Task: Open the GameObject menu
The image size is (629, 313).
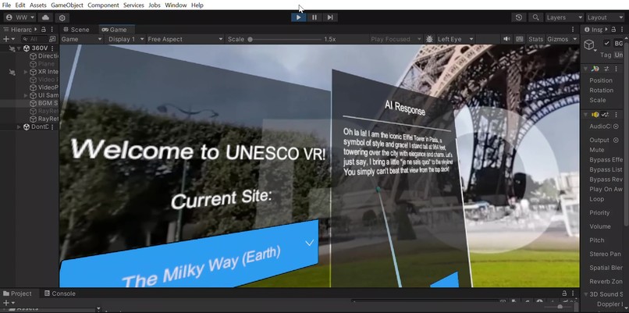Action: click(x=67, y=5)
